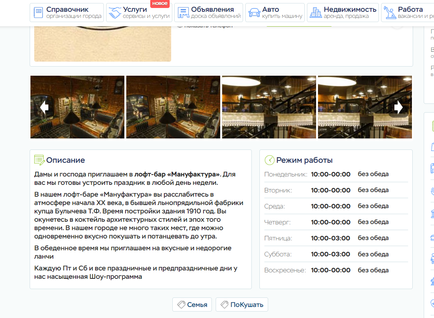Open the ПоКушать tag
This screenshot has height=318, width=434.
click(242, 305)
